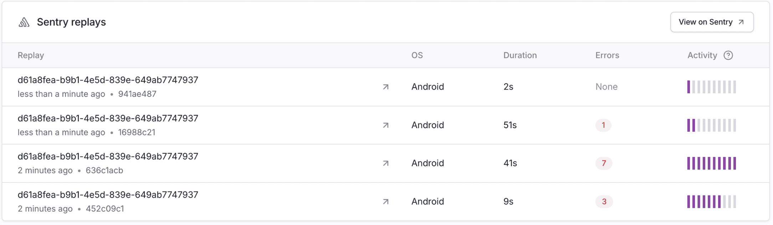Open external link arrow for replay 452c09c1

(x=385, y=202)
